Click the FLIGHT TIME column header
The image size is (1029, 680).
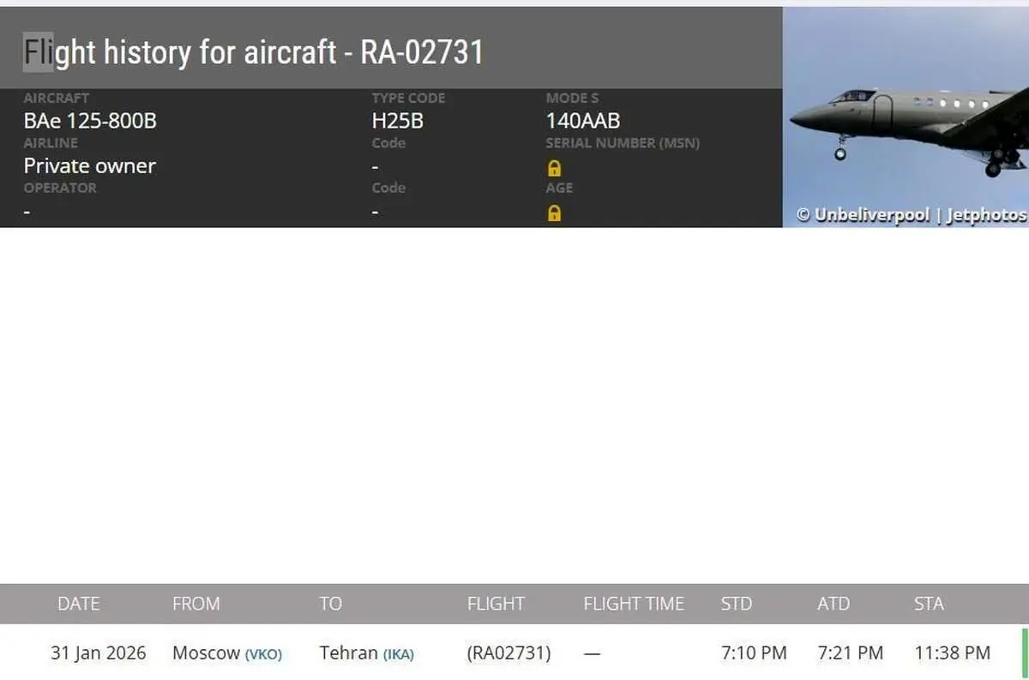point(634,604)
